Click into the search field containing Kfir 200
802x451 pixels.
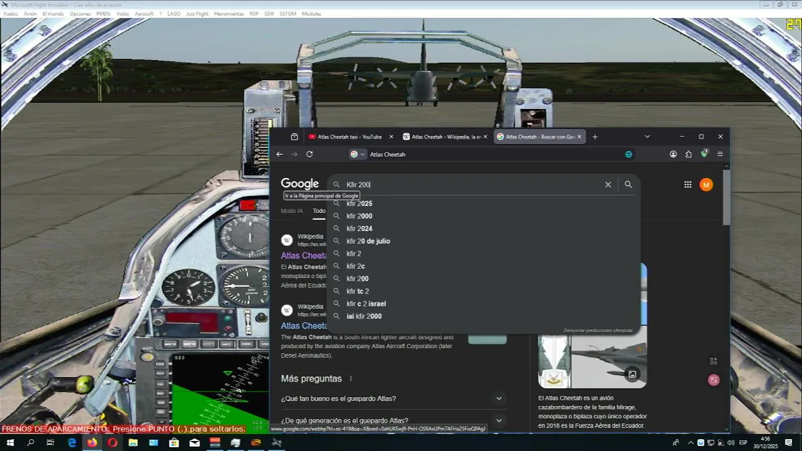tap(470, 185)
